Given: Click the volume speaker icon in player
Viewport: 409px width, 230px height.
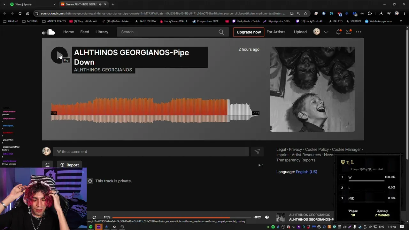Looking at the screenshot, I should click(267, 217).
